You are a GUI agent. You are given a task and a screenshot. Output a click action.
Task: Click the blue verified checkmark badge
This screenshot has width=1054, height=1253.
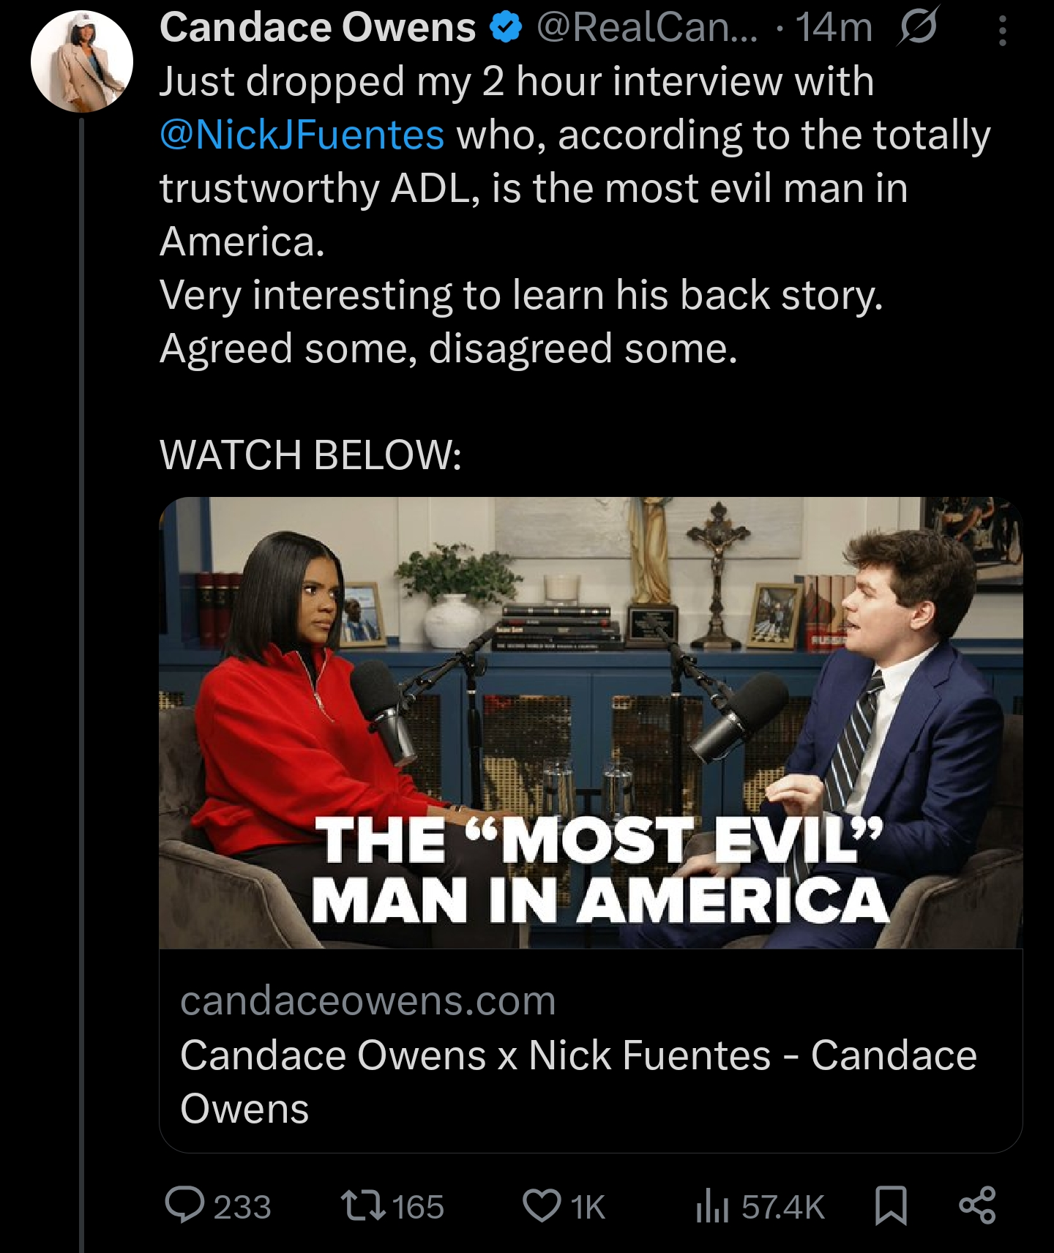[506, 28]
